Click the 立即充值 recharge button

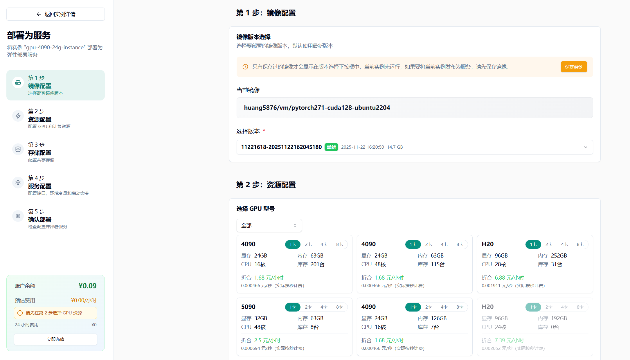coord(55,339)
